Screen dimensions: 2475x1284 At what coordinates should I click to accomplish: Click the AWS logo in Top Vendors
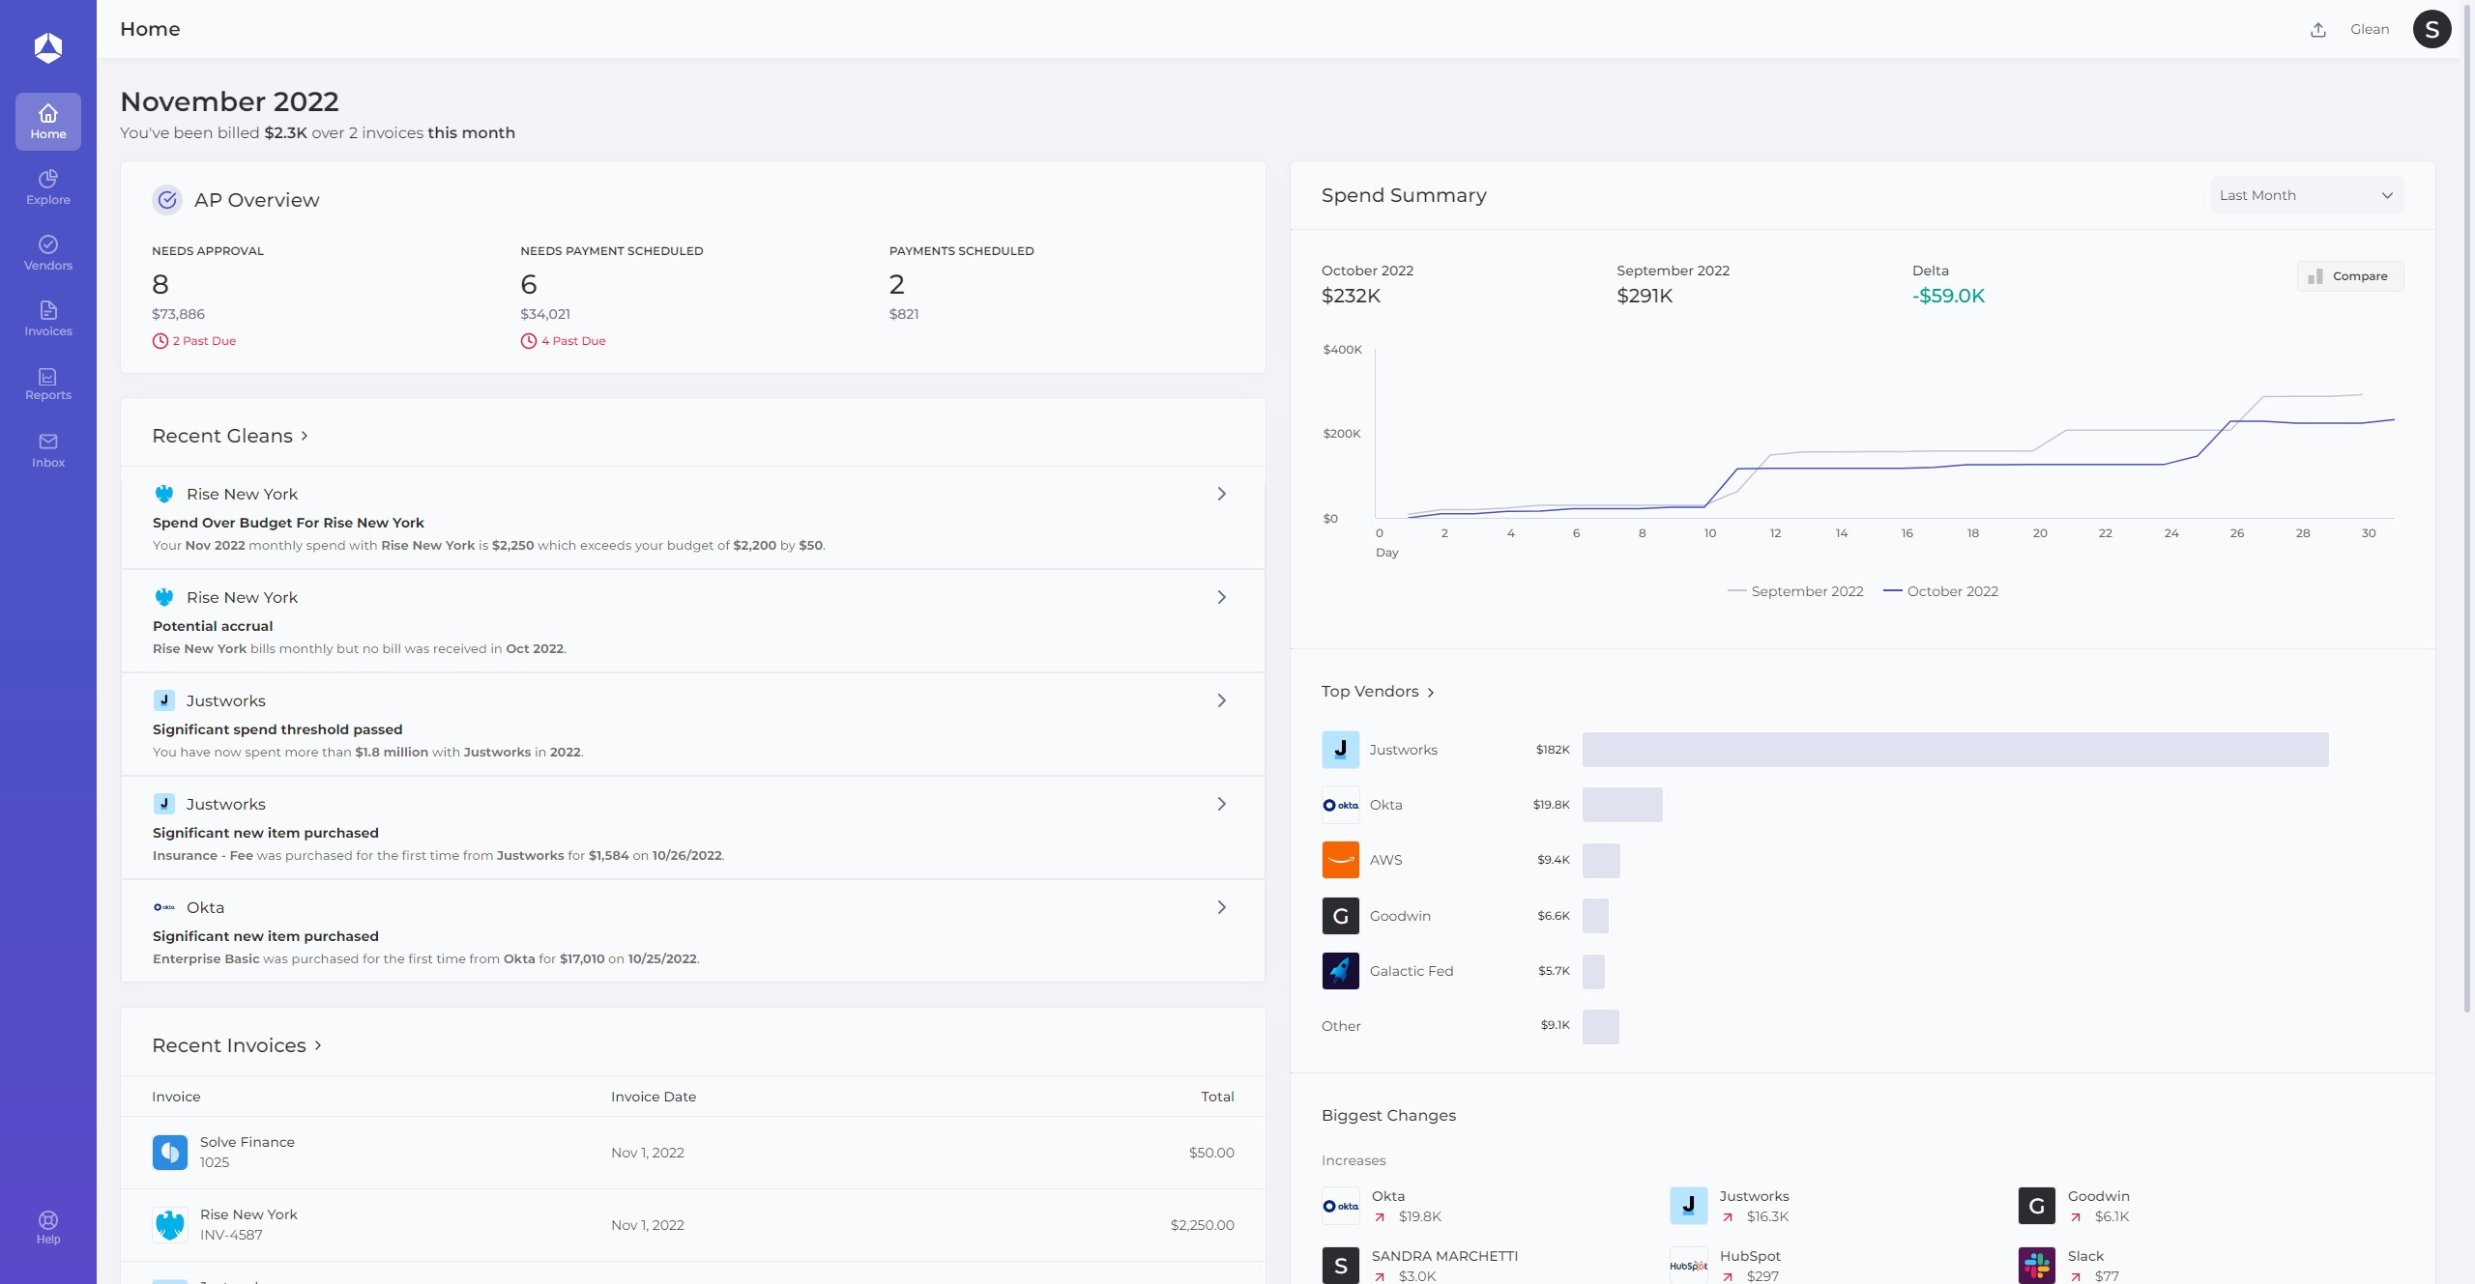point(1341,860)
